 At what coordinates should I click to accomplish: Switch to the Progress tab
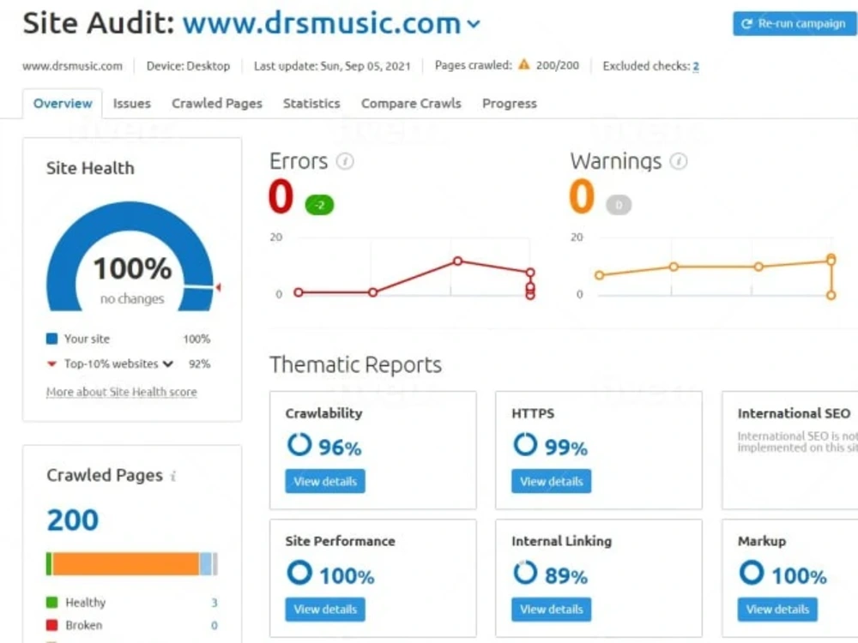coord(510,104)
